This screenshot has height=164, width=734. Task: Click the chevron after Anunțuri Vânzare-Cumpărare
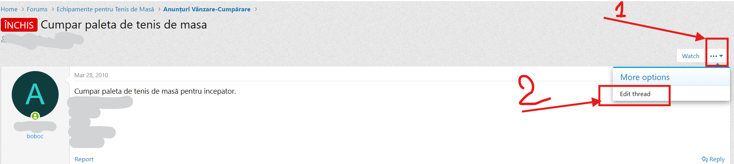(256, 9)
